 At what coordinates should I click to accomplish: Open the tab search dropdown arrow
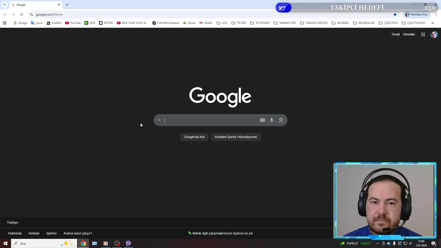point(4,5)
